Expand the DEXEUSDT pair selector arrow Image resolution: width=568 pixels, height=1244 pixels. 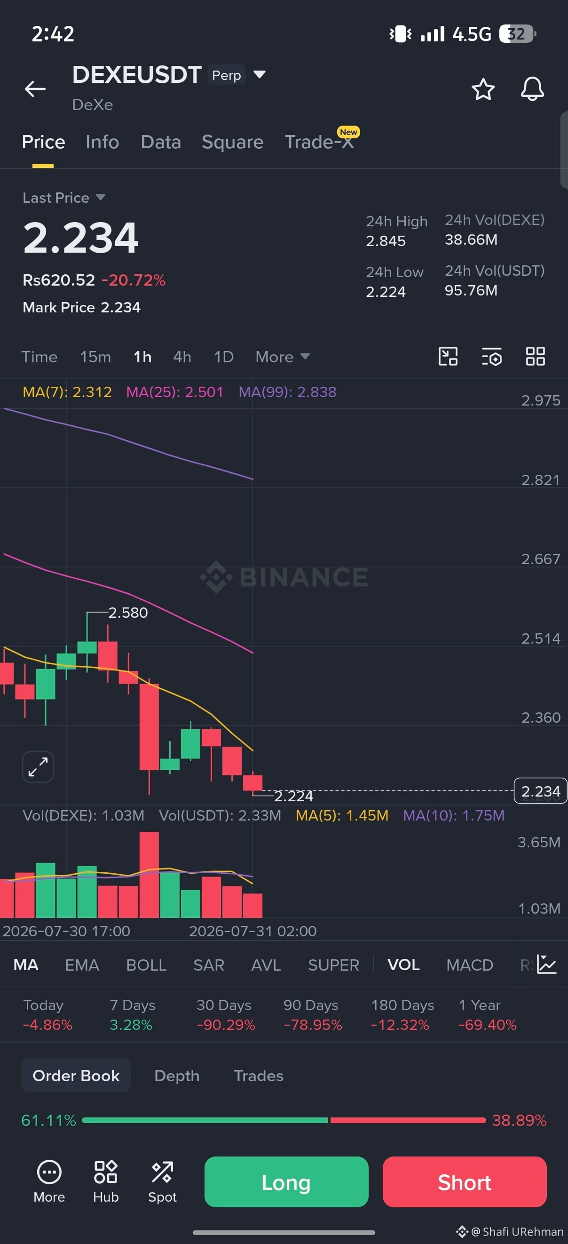[260, 74]
